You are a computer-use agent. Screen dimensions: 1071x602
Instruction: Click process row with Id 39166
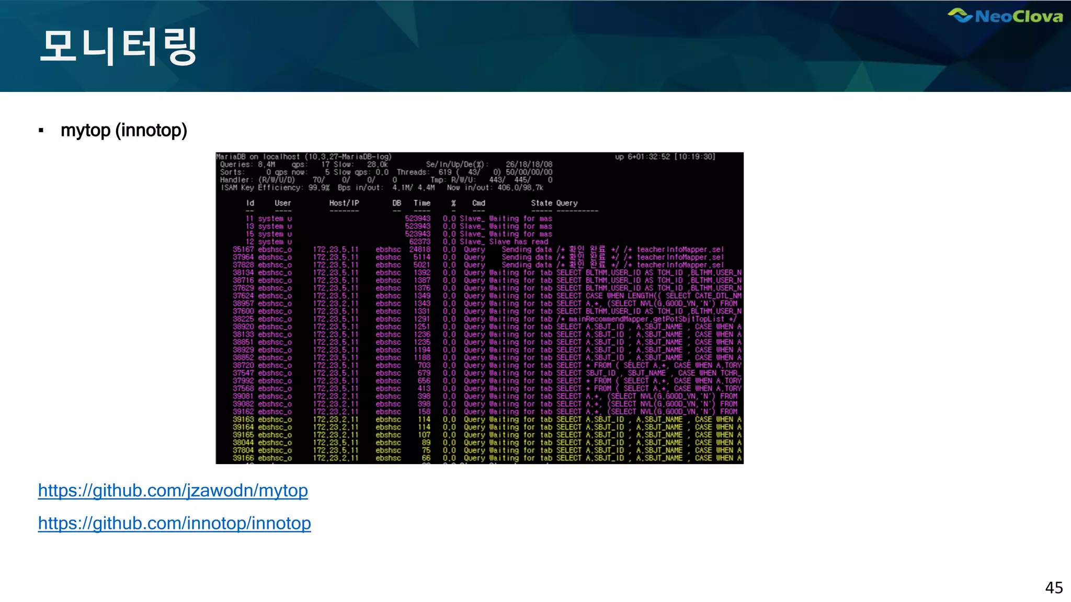pyautogui.click(x=243, y=458)
